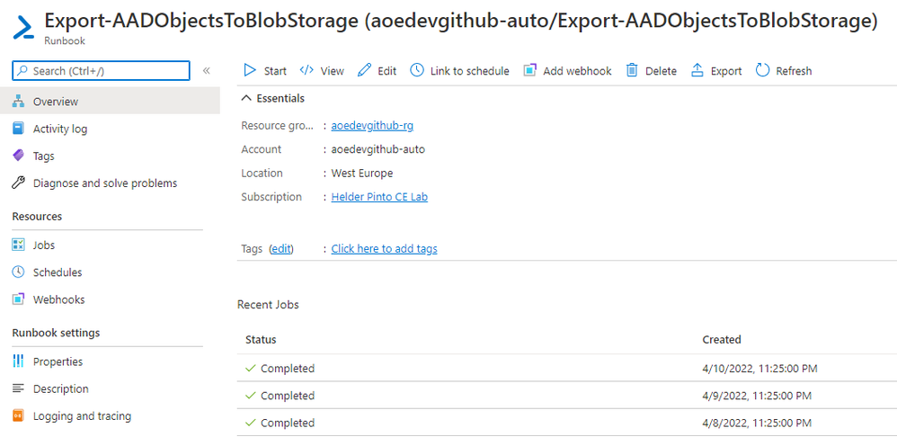Click the Link to schedule clock icon
The image size is (897, 437).
click(x=417, y=70)
